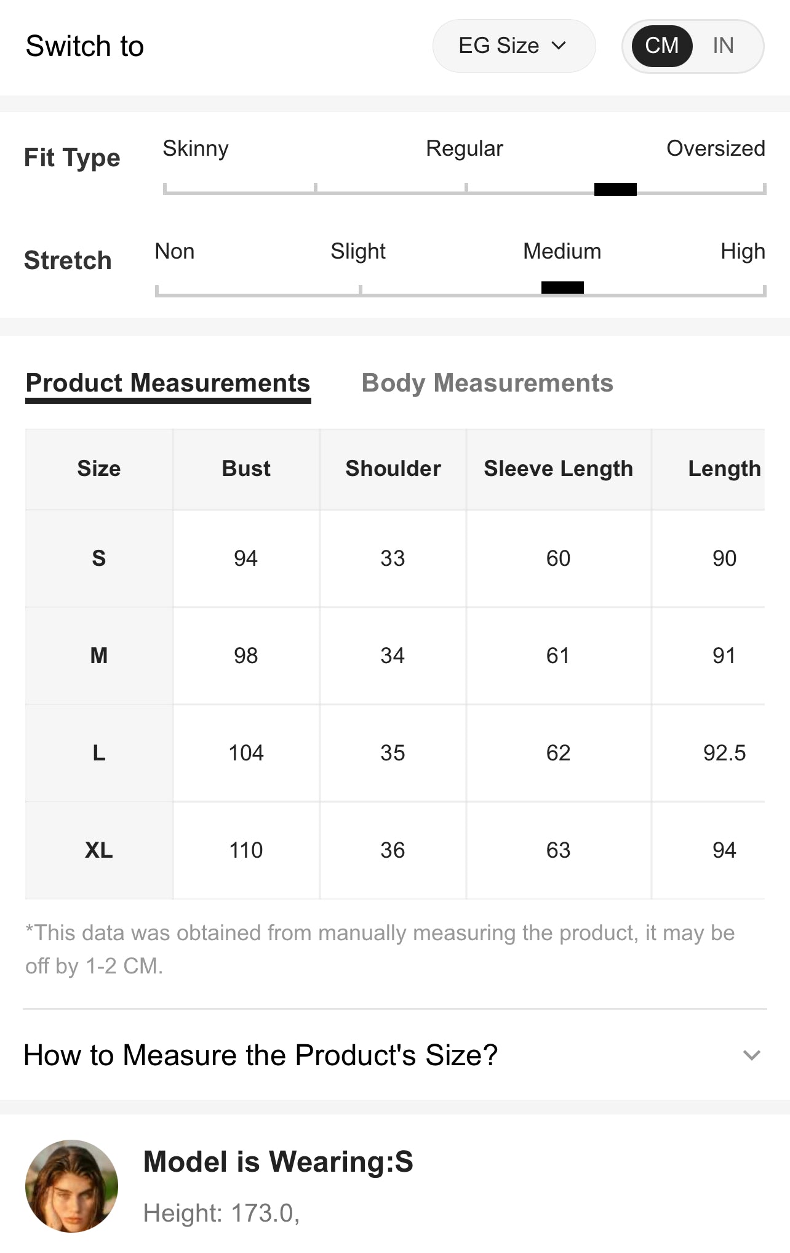
Task: Click the Fit Type slider marker
Action: 615,190
